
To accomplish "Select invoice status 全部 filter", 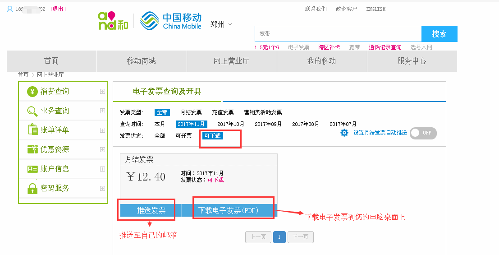I will click(160, 136).
